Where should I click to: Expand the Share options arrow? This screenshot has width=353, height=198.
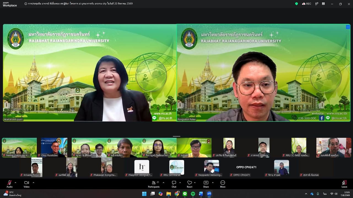click(x=213, y=183)
